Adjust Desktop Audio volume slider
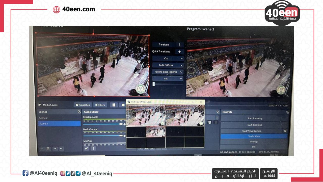 (x=103, y=124)
